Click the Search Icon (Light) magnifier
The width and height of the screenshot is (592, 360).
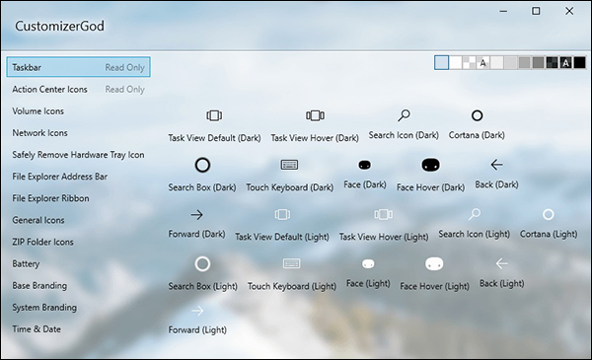coord(475,214)
